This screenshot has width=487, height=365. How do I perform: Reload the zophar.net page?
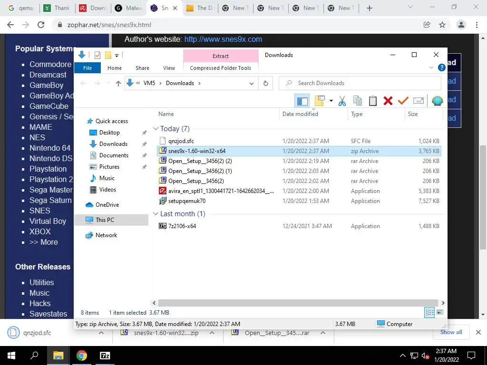tap(41, 25)
